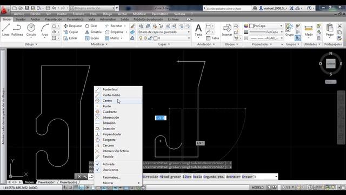Image resolution: width=346 pixels, height=195 pixels.
Task: Expand the Mostrar submenu
Action: 118,183
